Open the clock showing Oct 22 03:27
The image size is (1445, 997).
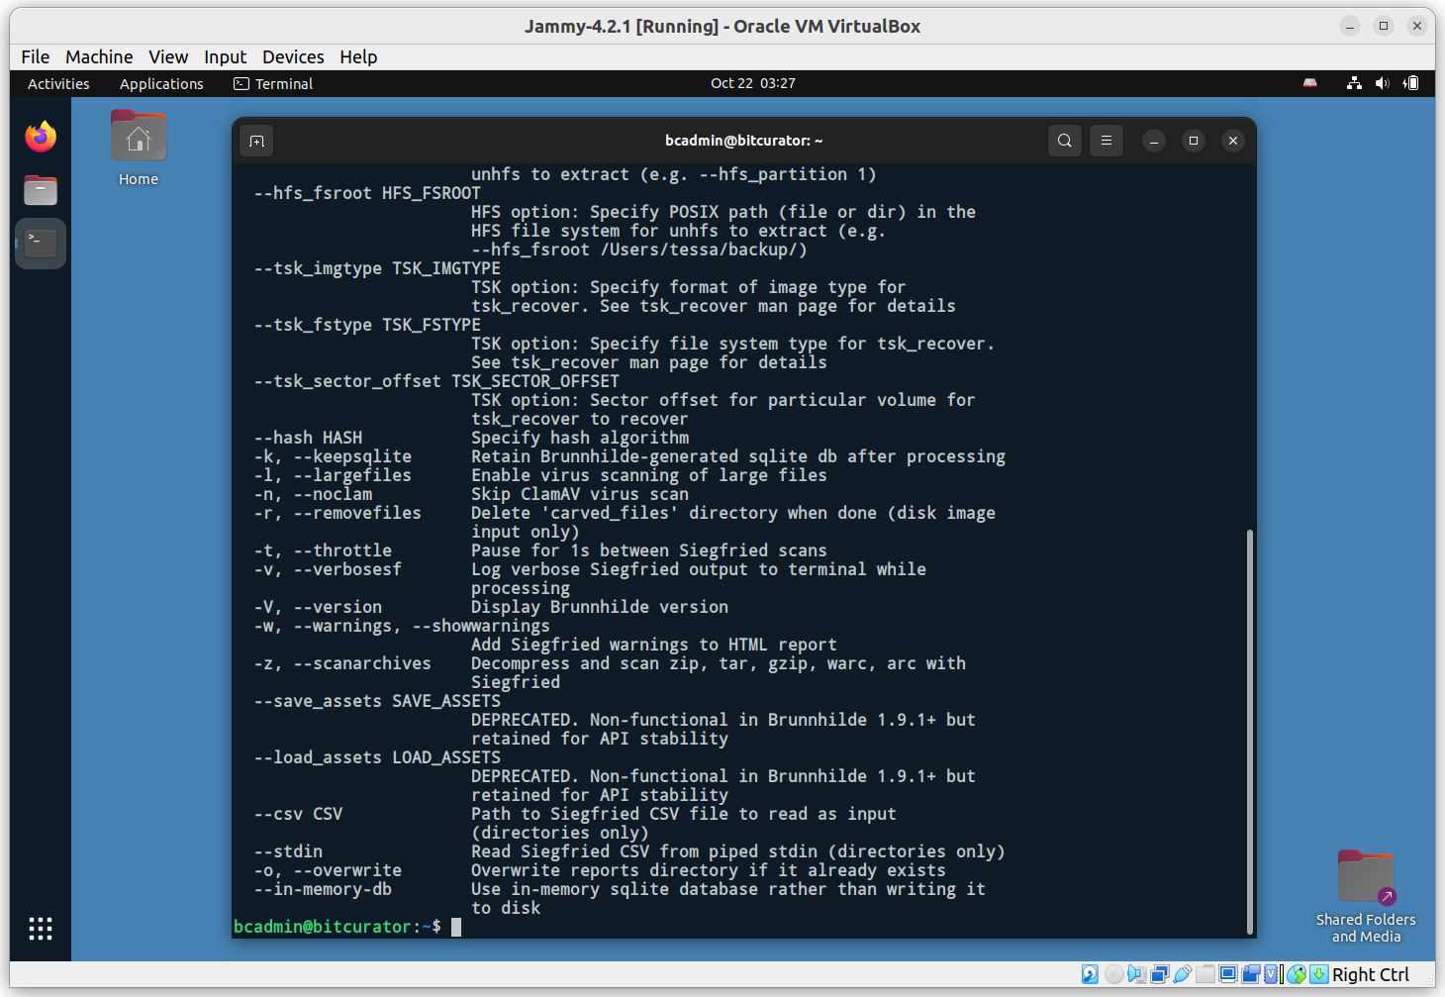(753, 83)
